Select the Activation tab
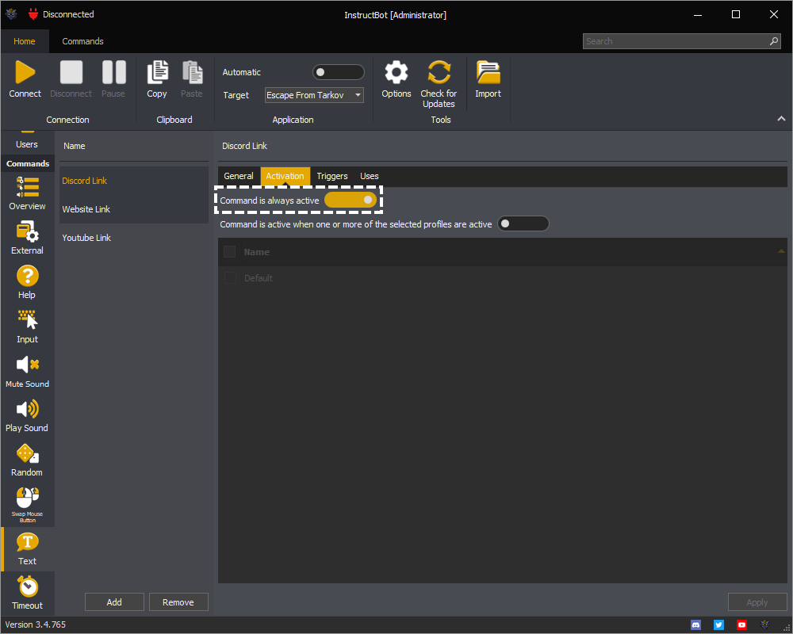 [285, 176]
